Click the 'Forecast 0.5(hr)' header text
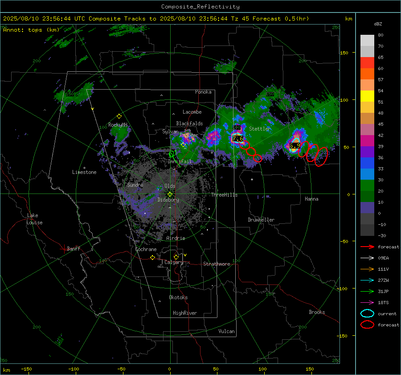 tap(281, 19)
